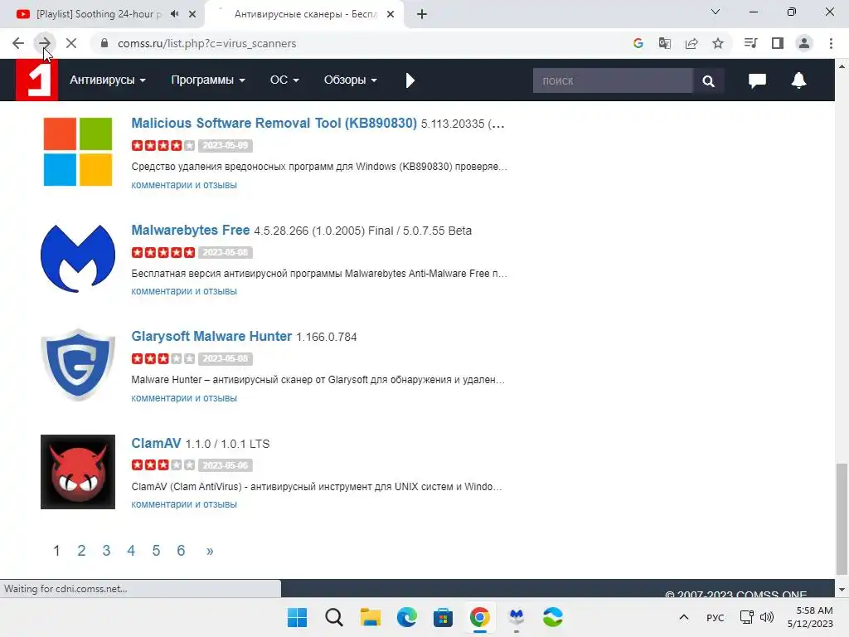Viewport: 849px width, 637px height.
Task: Open the Chrome profile avatar
Action: coord(804,43)
